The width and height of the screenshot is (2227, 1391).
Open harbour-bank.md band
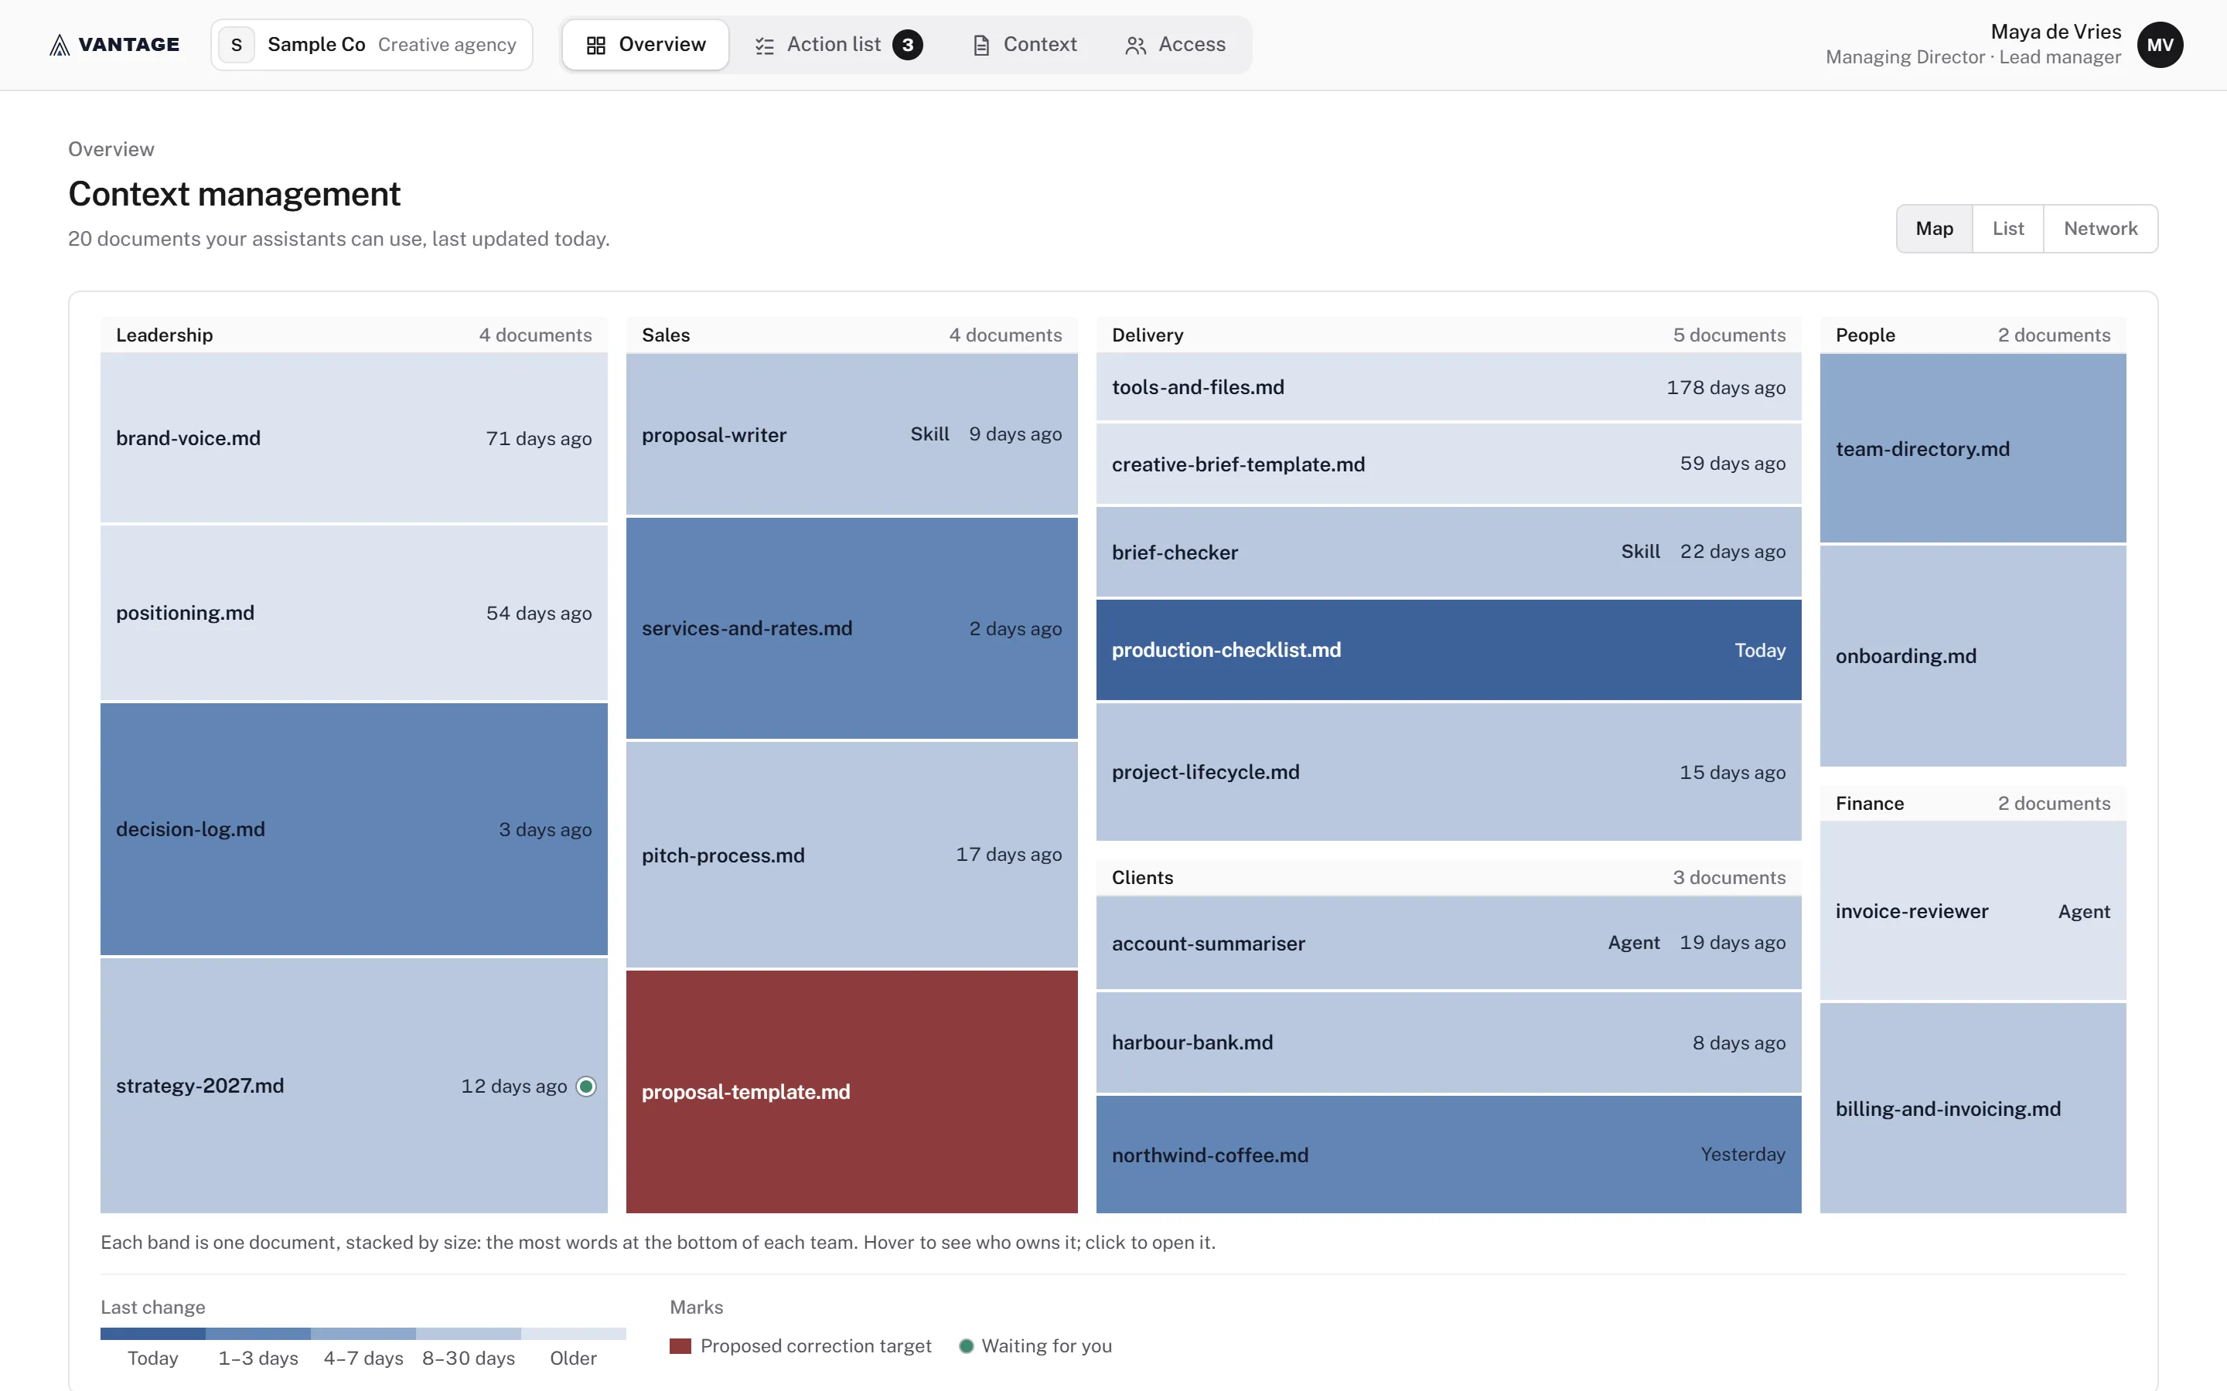1448,1042
